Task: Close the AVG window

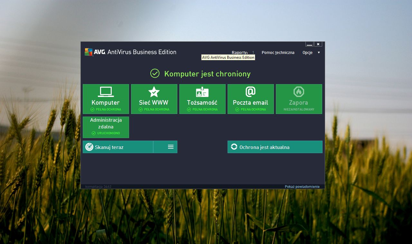Action: (x=318, y=44)
